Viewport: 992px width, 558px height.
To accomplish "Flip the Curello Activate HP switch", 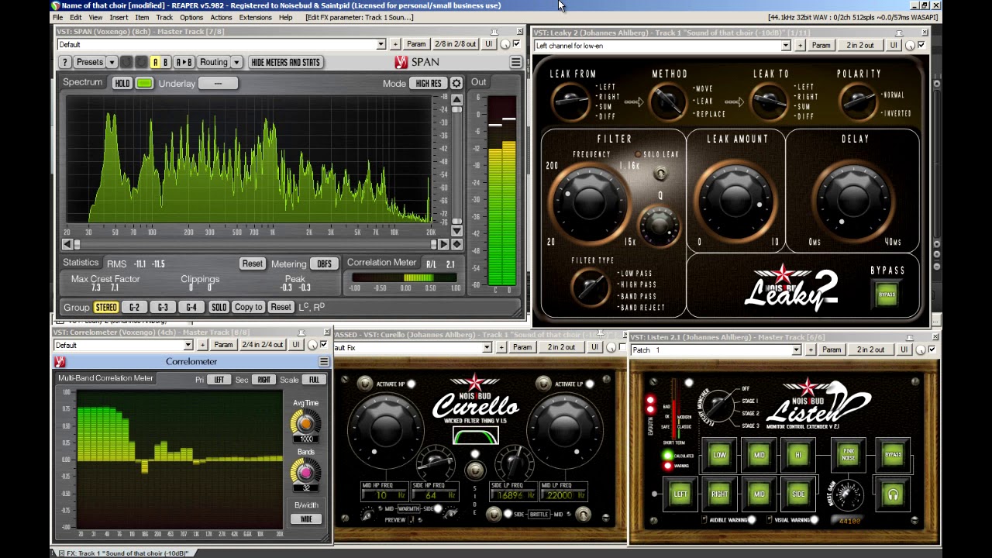I will pyautogui.click(x=364, y=384).
